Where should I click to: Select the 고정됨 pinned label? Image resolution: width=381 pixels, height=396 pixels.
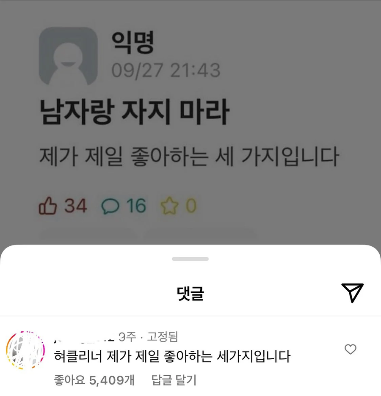tap(163, 337)
